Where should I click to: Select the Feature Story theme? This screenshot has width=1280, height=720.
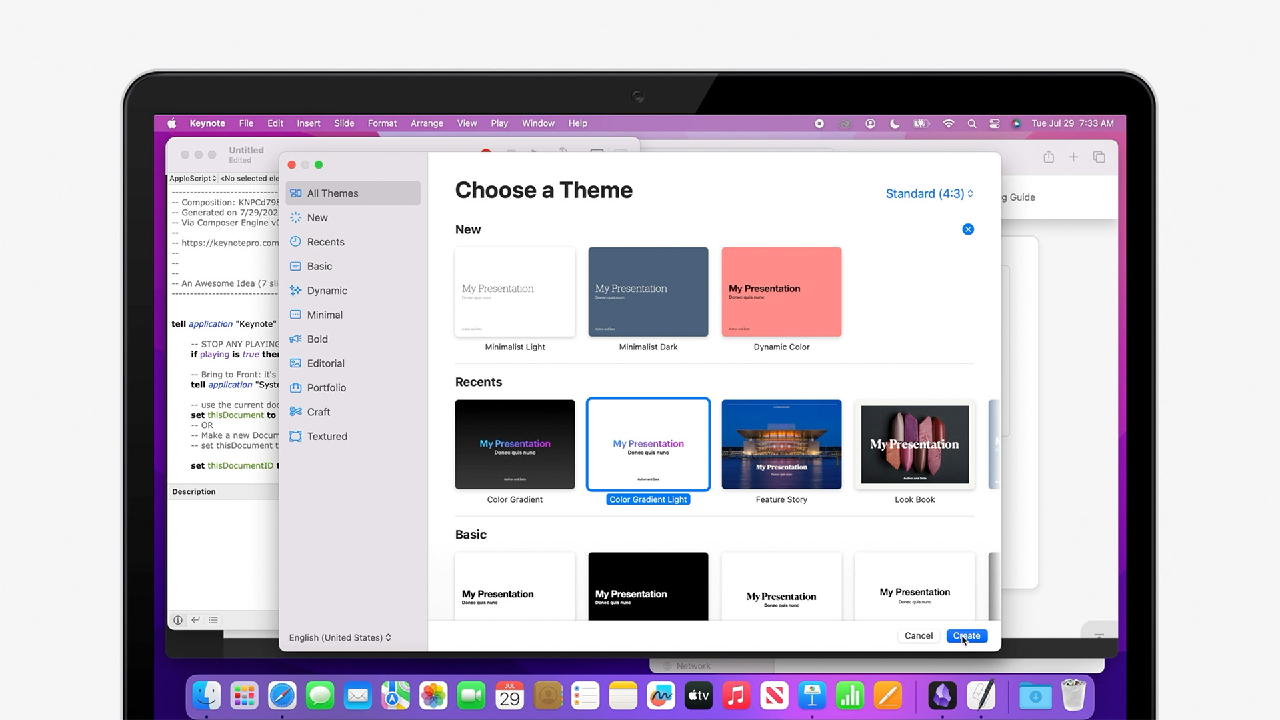coord(781,444)
